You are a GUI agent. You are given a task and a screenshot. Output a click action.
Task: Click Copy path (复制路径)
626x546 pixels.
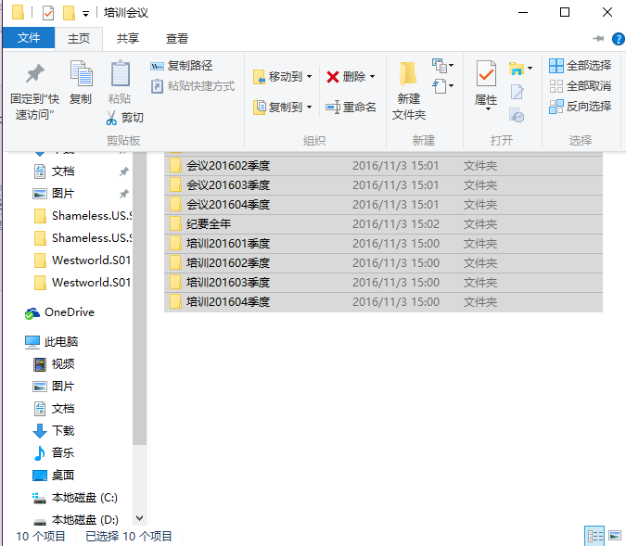pos(182,66)
